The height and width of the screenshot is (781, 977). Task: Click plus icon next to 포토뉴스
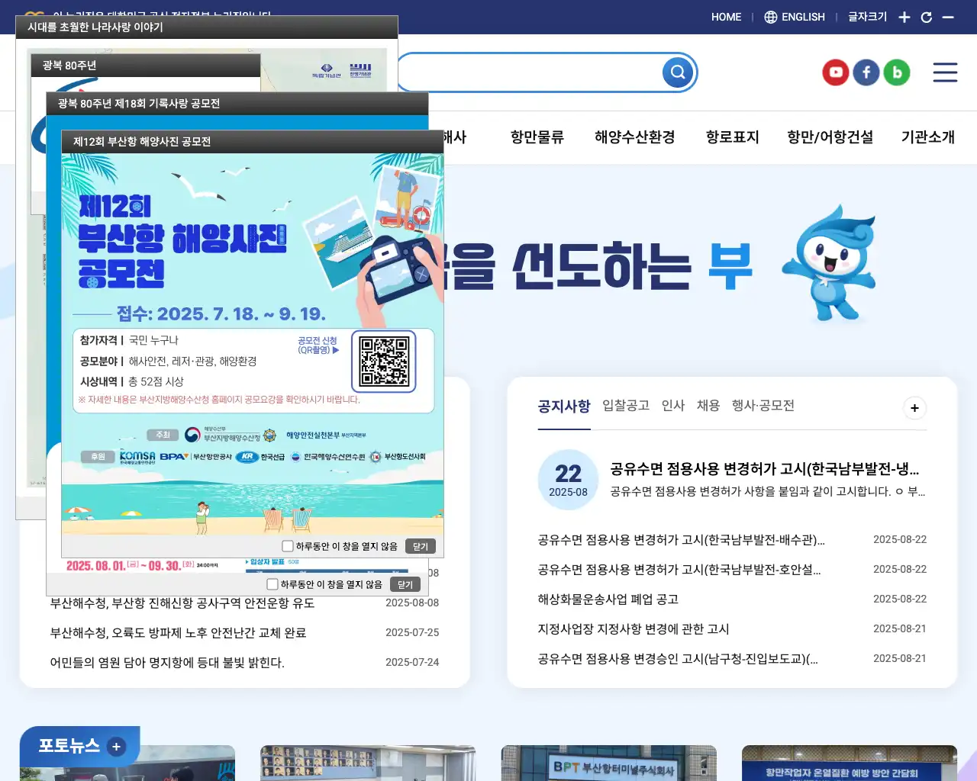click(x=116, y=747)
